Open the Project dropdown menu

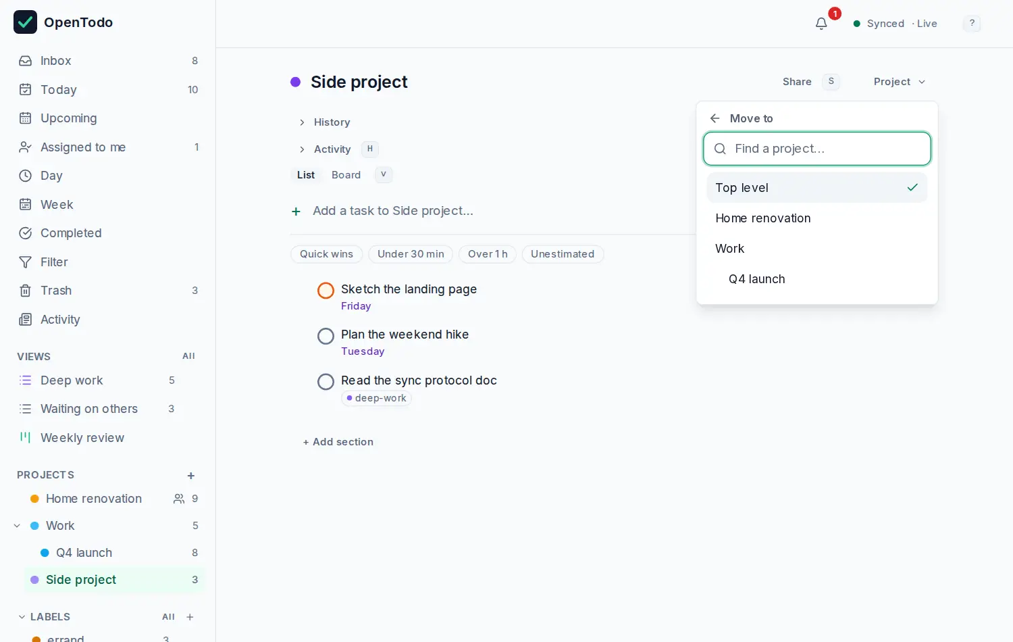(x=899, y=82)
